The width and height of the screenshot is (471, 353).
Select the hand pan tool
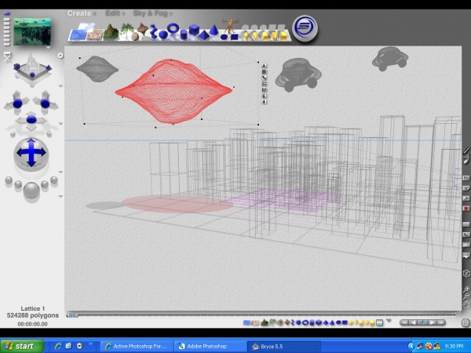pyautogui.click(x=466, y=306)
